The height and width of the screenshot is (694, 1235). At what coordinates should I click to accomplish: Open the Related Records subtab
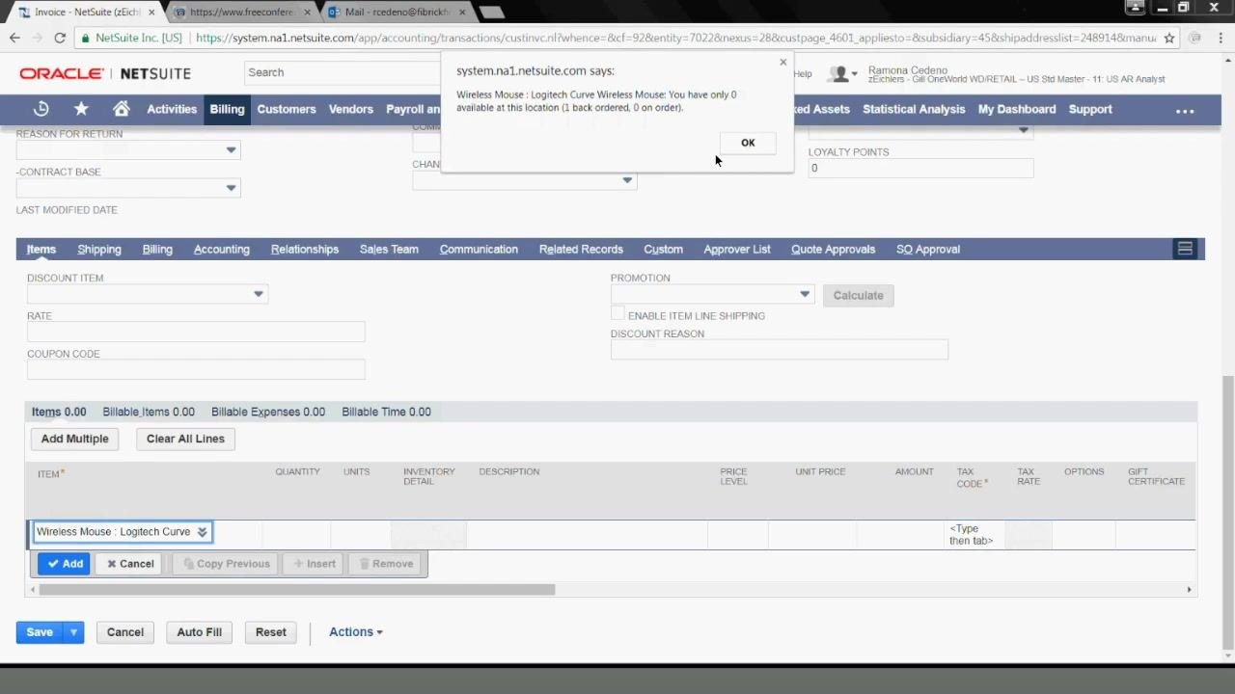pyautogui.click(x=581, y=249)
